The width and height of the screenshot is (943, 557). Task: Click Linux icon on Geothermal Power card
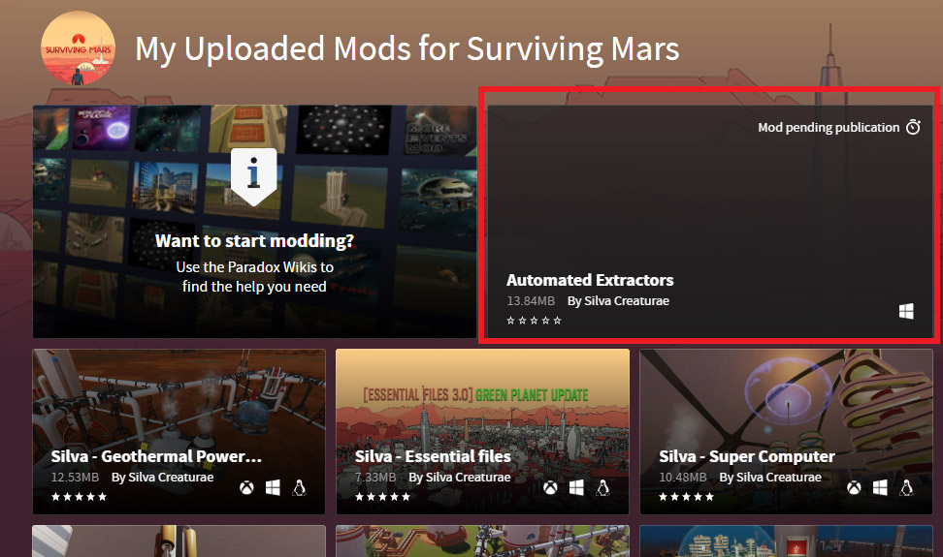(299, 487)
